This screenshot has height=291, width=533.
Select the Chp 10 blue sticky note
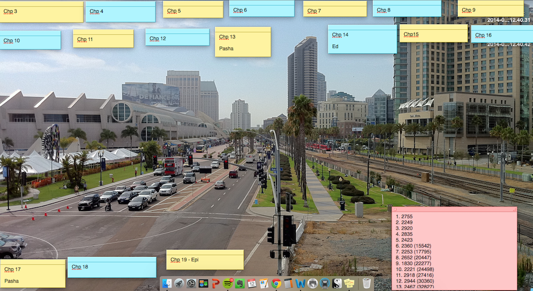30,40
